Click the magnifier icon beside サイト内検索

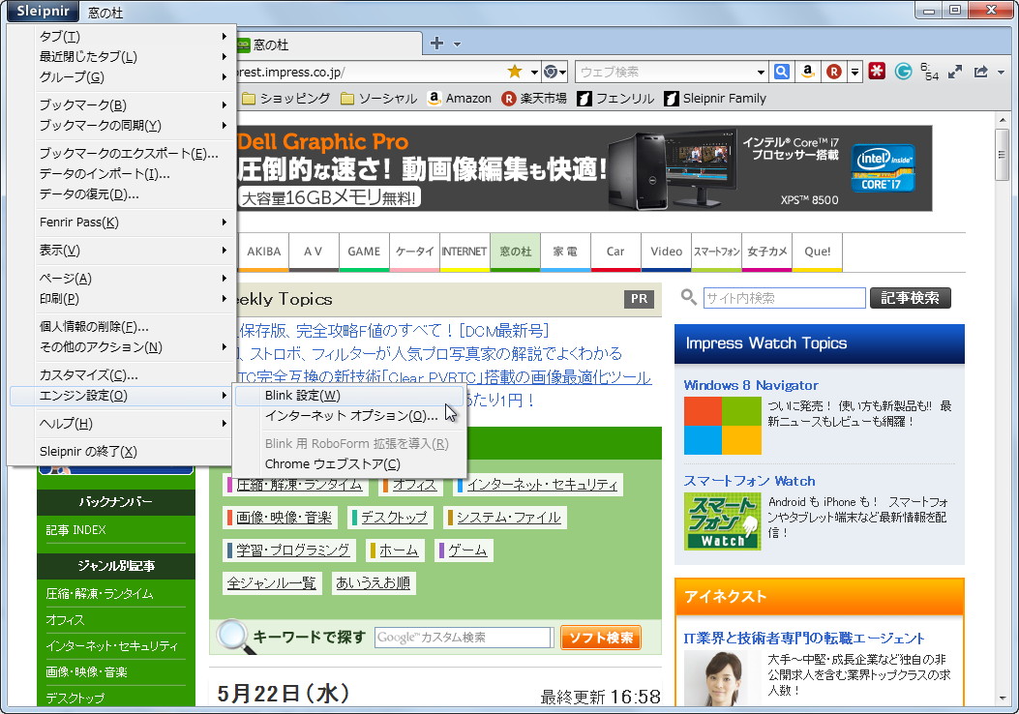click(687, 298)
